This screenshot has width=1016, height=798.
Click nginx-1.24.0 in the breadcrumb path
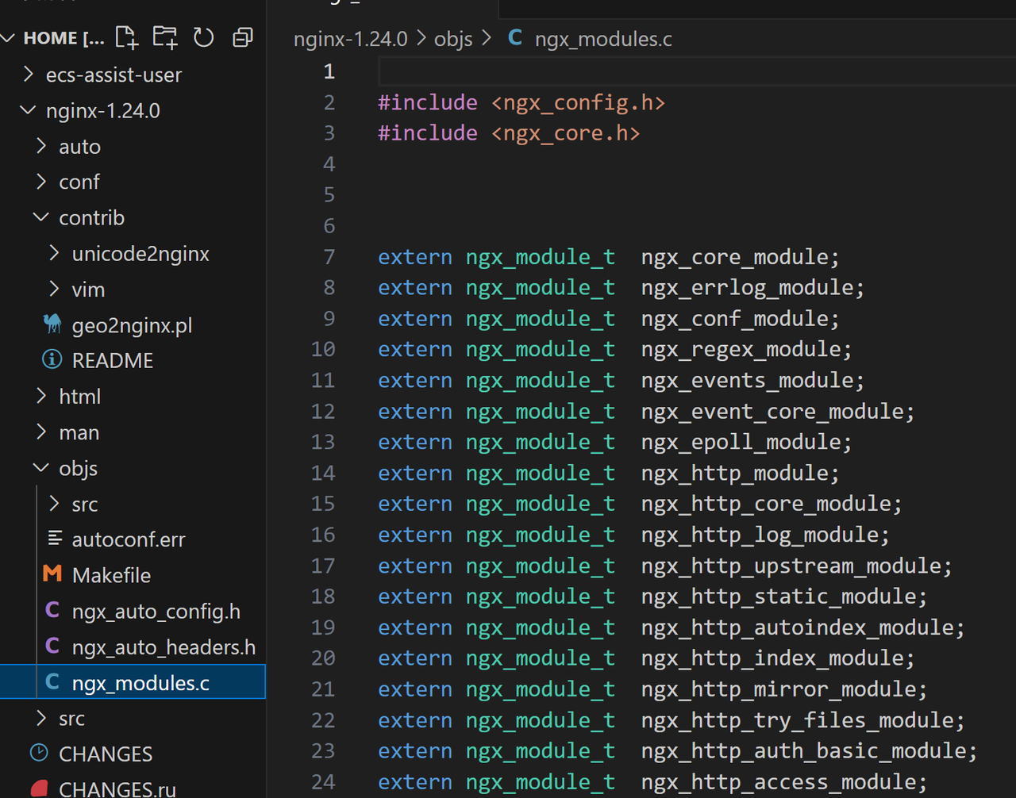pyautogui.click(x=350, y=39)
